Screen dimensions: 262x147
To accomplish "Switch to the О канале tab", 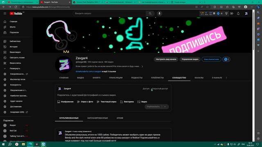I will 217,78.
